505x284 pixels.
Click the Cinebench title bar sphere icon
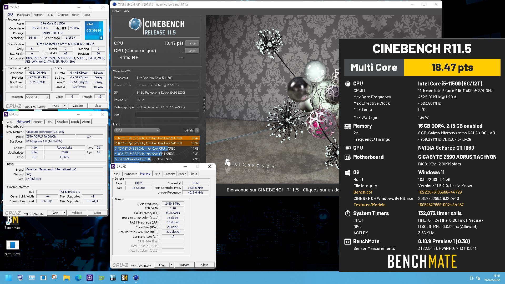[x=114, y=4]
